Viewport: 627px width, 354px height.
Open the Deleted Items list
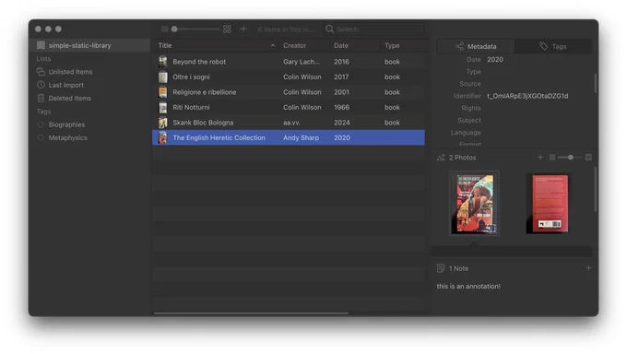69,99
